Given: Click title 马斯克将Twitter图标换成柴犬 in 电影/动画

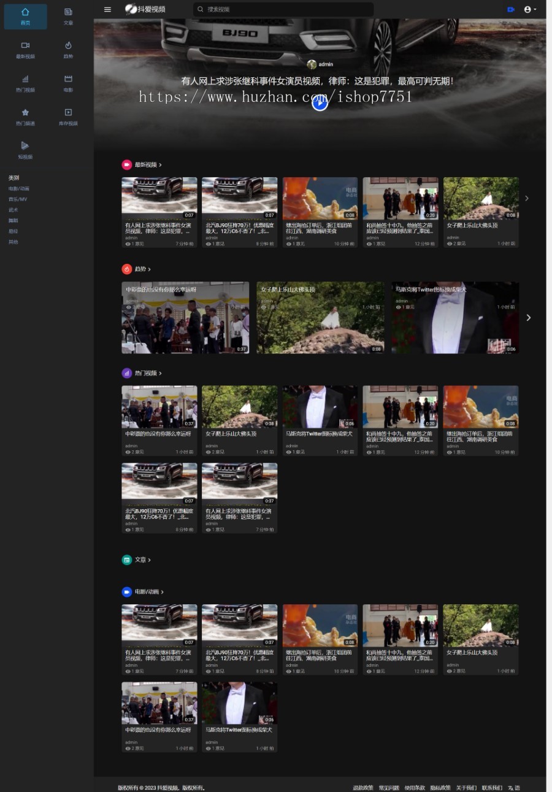Looking at the screenshot, I should pyautogui.click(x=239, y=729).
